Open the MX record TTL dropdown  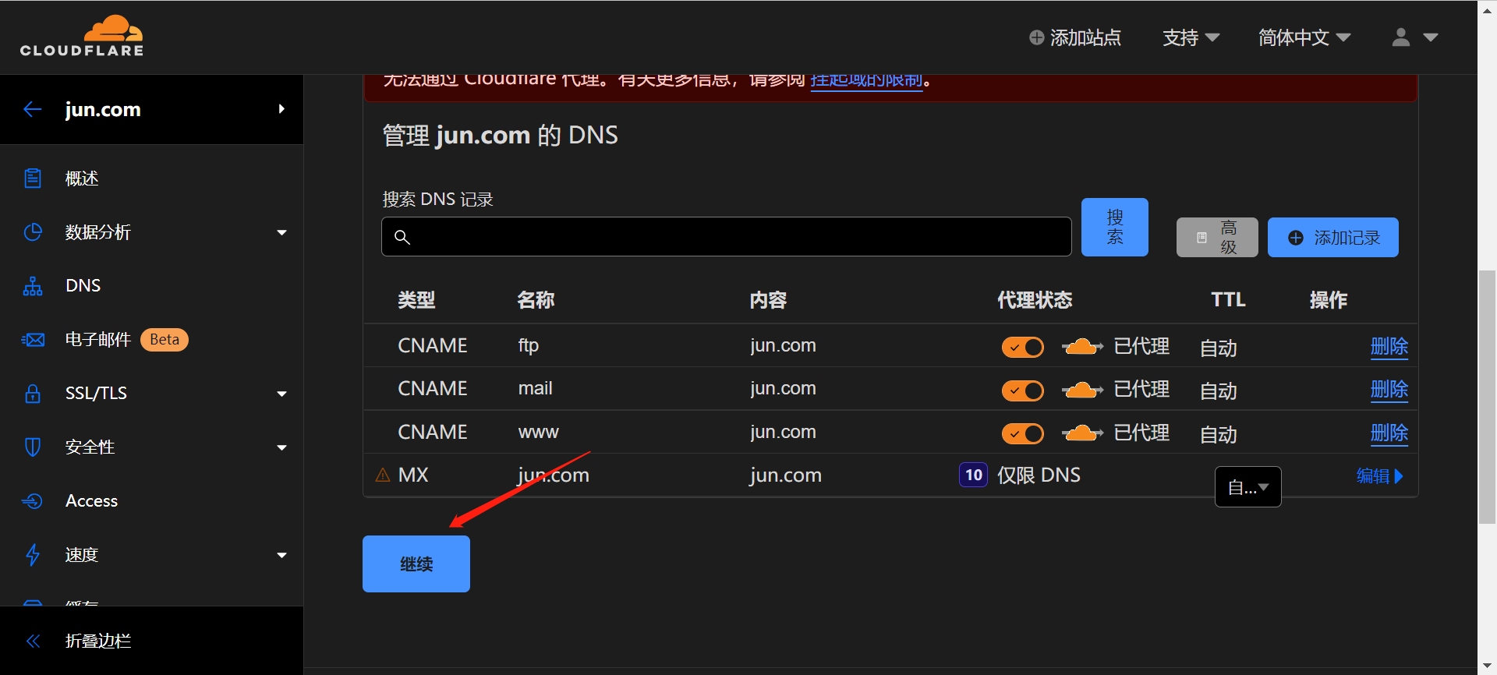(x=1248, y=487)
